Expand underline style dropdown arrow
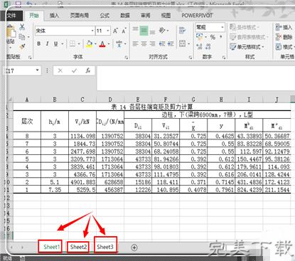 63,44
